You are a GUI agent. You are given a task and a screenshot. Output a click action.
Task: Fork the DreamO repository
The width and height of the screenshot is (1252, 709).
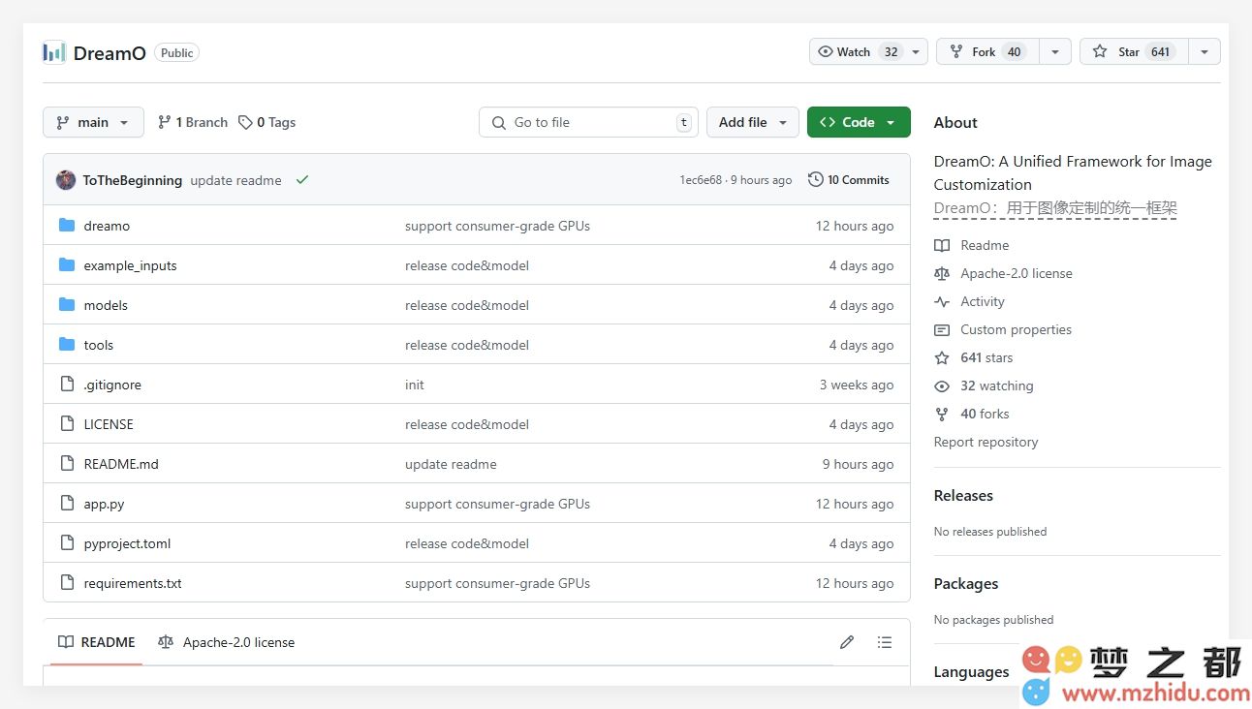tap(987, 52)
